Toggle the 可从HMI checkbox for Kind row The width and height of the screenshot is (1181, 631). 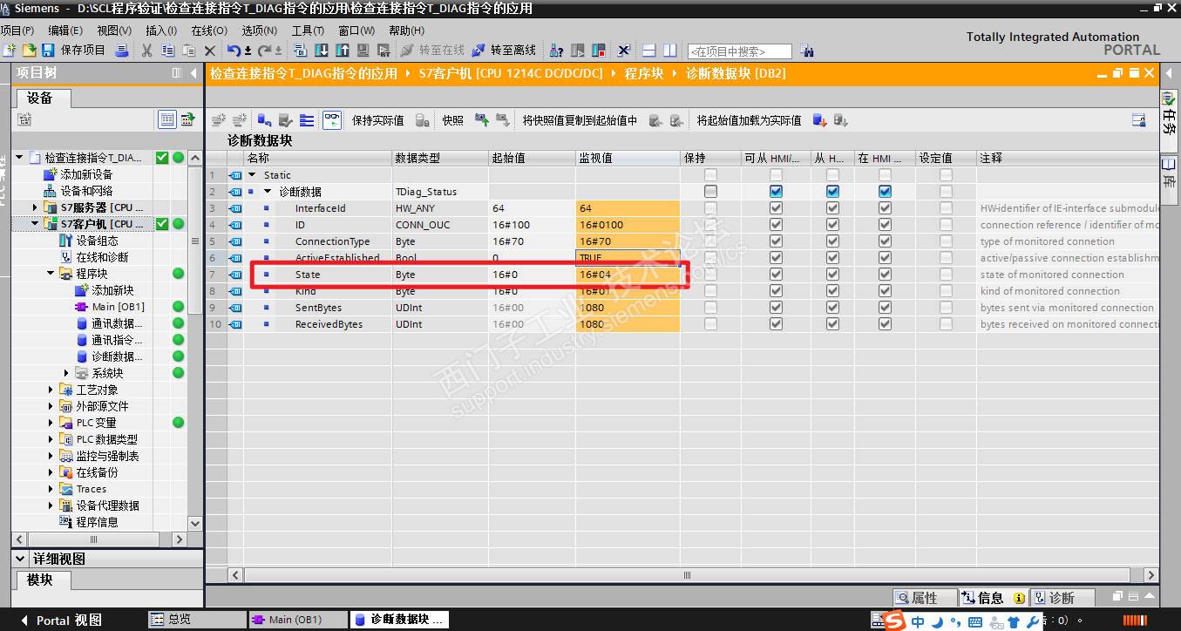[x=776, y=291]
